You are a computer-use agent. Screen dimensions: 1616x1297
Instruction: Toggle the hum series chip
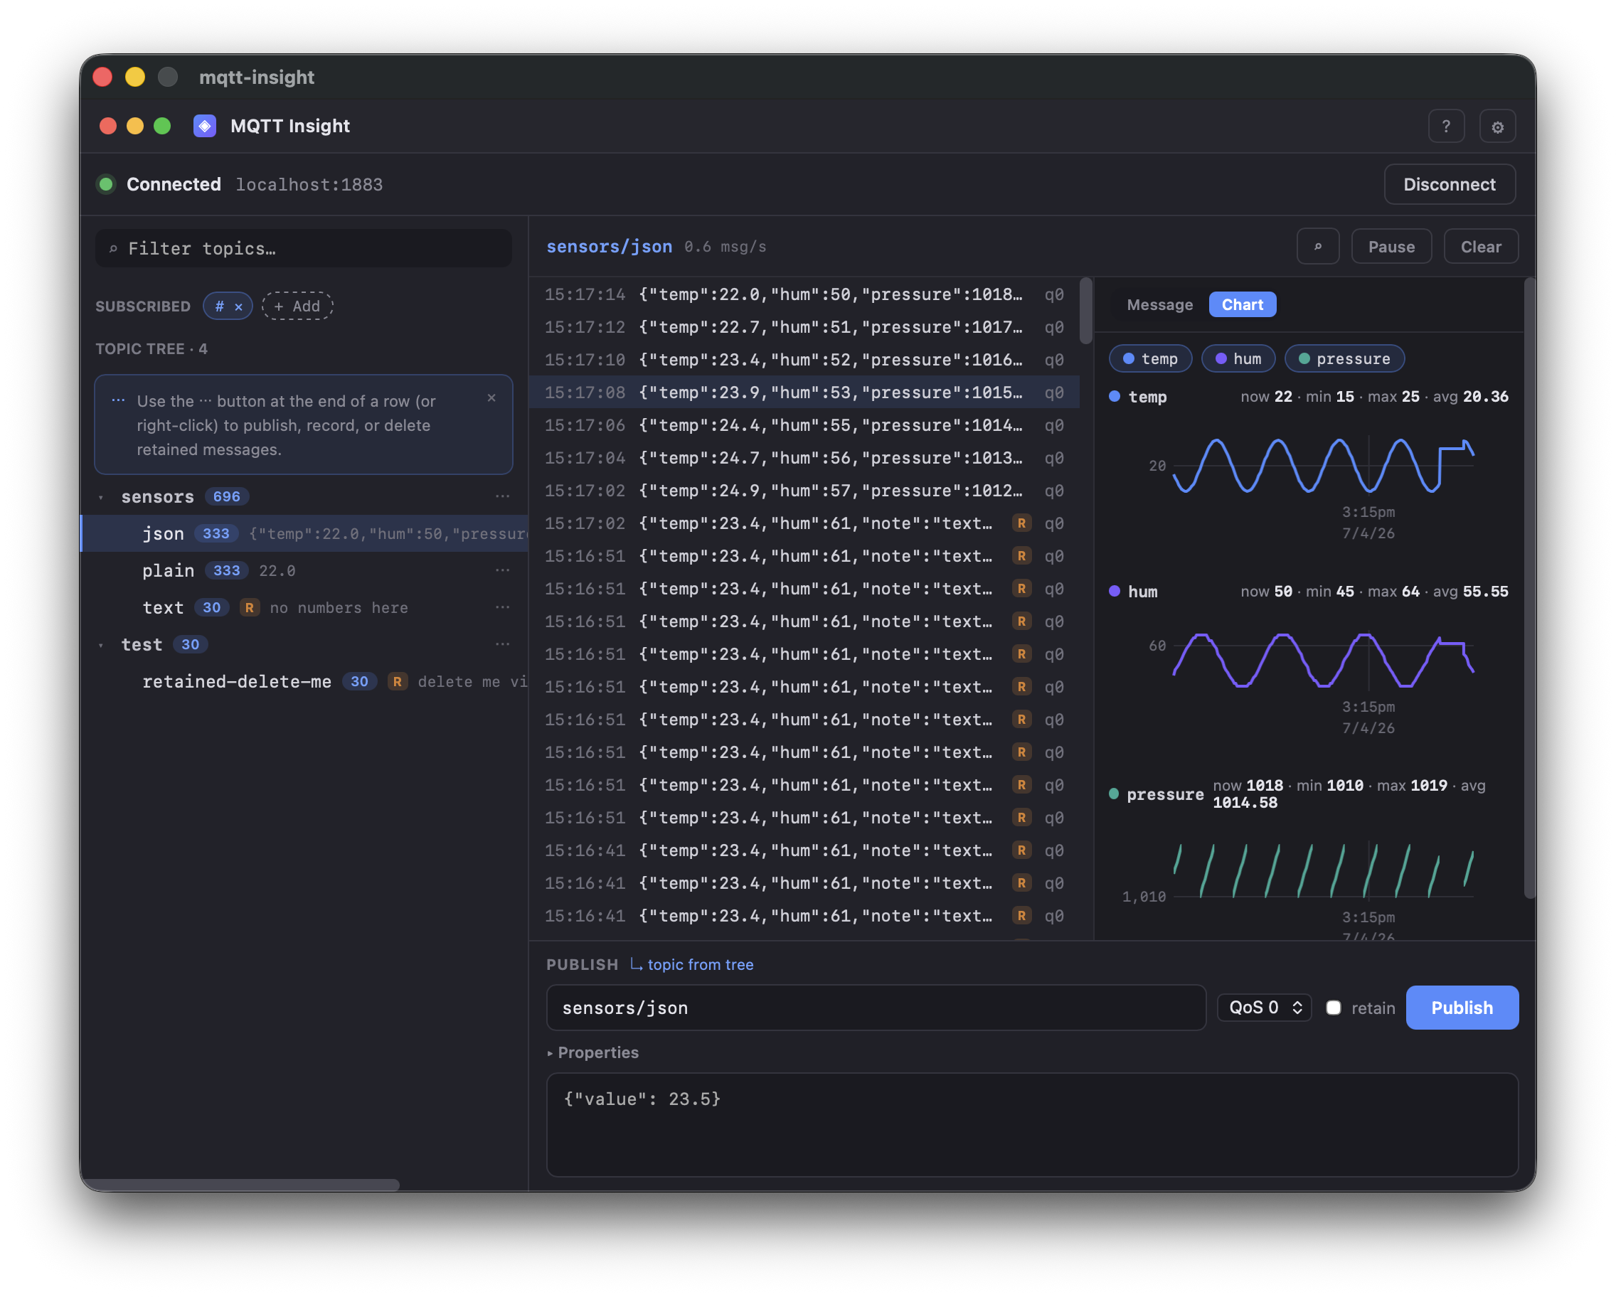coord(1238,358)
